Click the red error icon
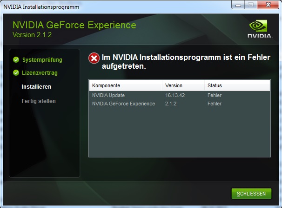282x208 pixels. [94, 58]
